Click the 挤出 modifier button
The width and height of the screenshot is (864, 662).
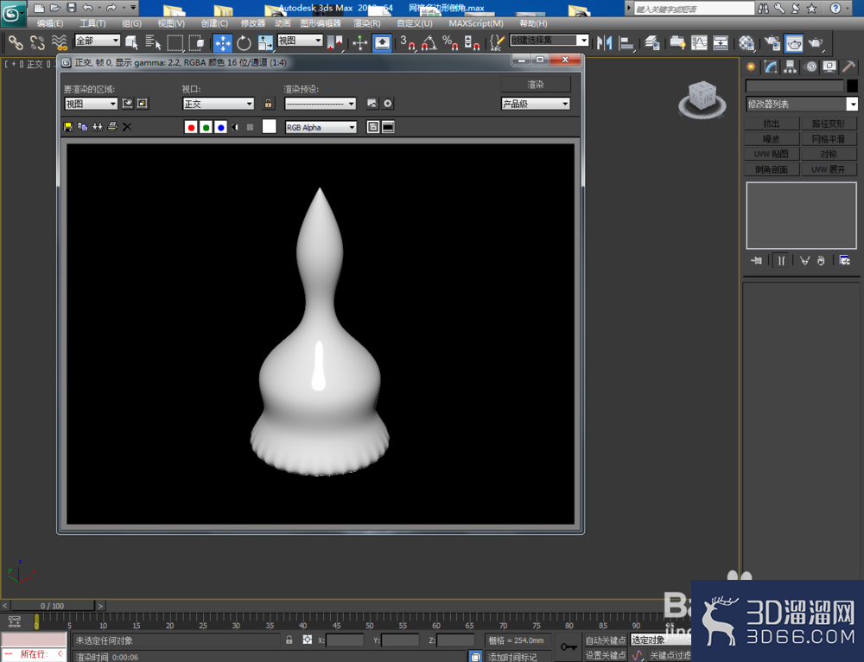point(772,124)
